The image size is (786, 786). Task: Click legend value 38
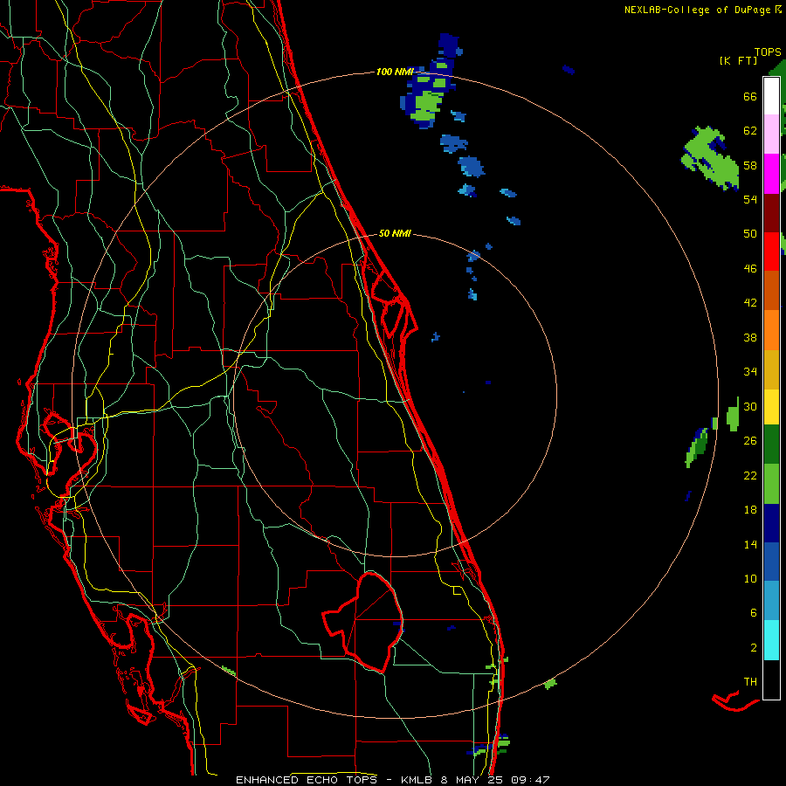click(750, 337)
